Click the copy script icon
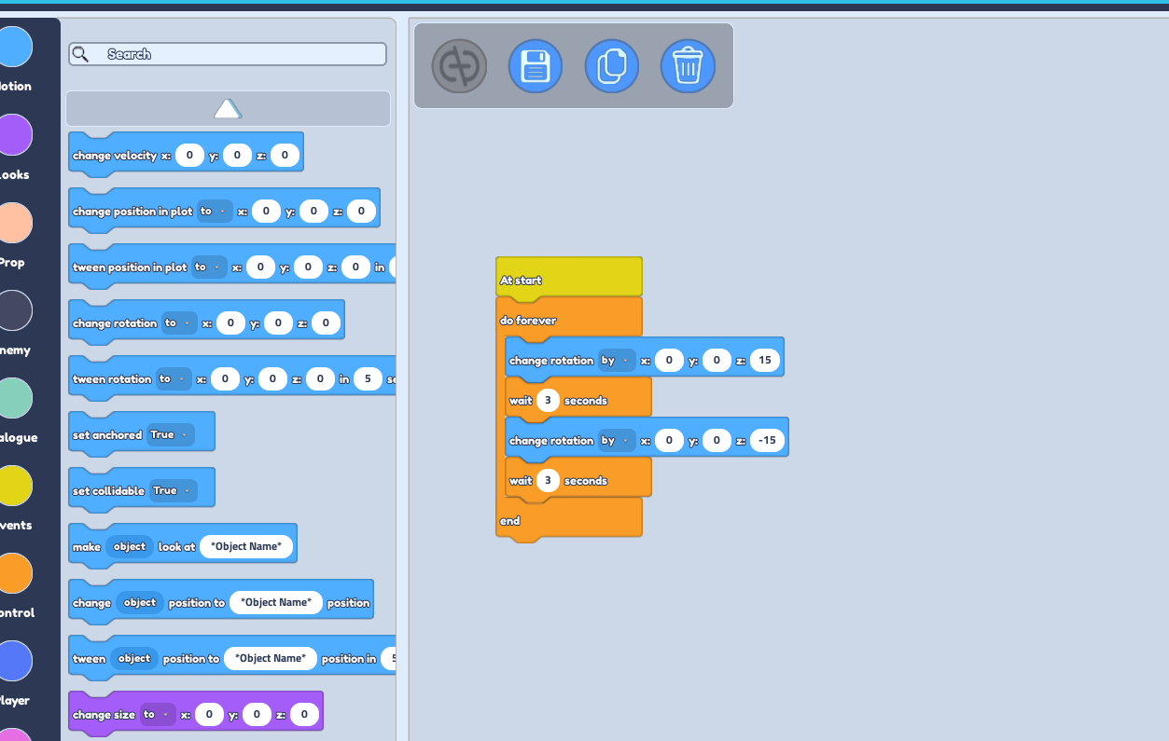Image resolution: width=1169 pixels, height=741 pixels. [x=612, y=66]
